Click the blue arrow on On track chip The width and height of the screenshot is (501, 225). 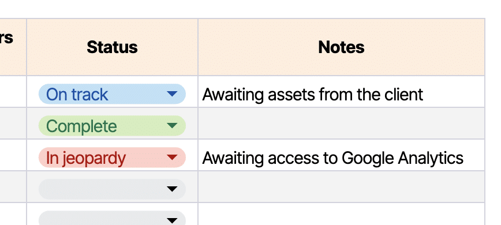(172, 94)
